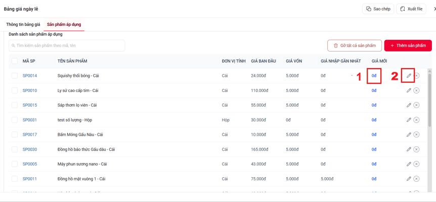Toggle checkbox for SP0030
The image size is (436, 202).
point(15,149)
